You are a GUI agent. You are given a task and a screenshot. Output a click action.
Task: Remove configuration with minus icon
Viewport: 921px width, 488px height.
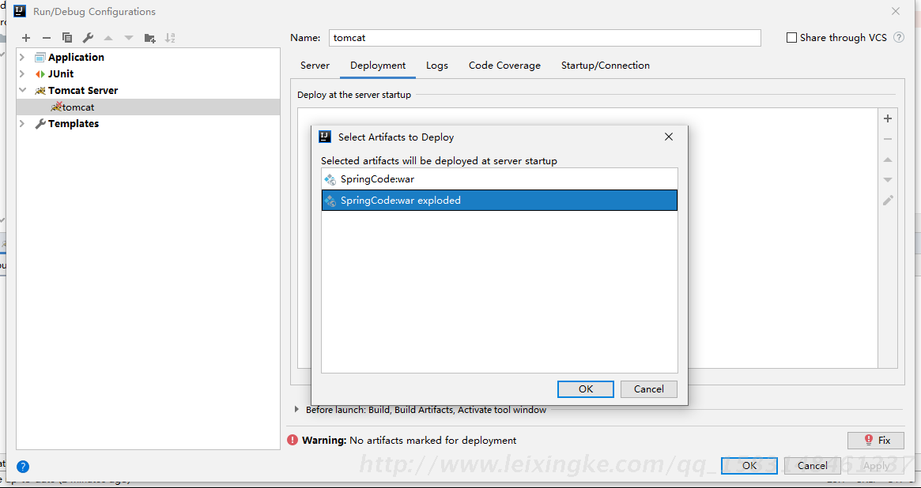(x=47, y=38)
